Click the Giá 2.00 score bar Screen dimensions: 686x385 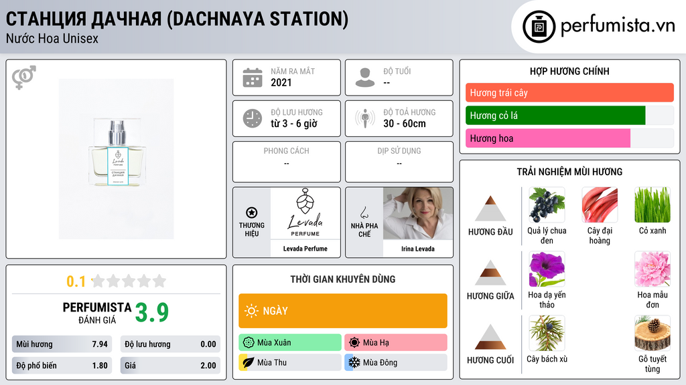coord(170,366)
